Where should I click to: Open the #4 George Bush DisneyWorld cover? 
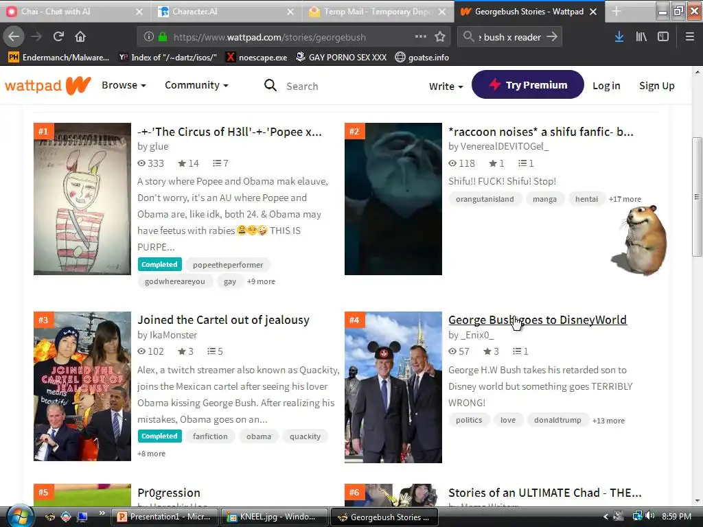coord(393,387)
